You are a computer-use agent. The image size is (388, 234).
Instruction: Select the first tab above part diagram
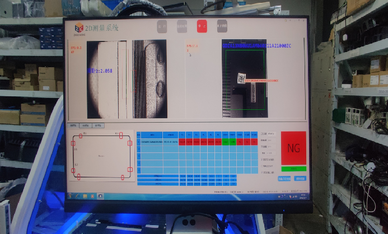[x=72, y=127]
